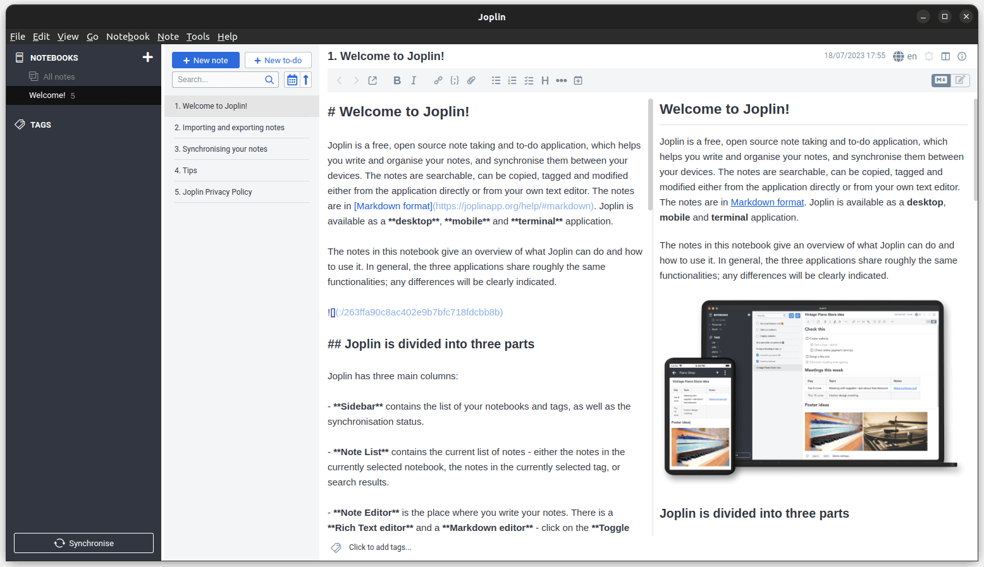
Task: Toggle the split editor layout
Action: 945,56
